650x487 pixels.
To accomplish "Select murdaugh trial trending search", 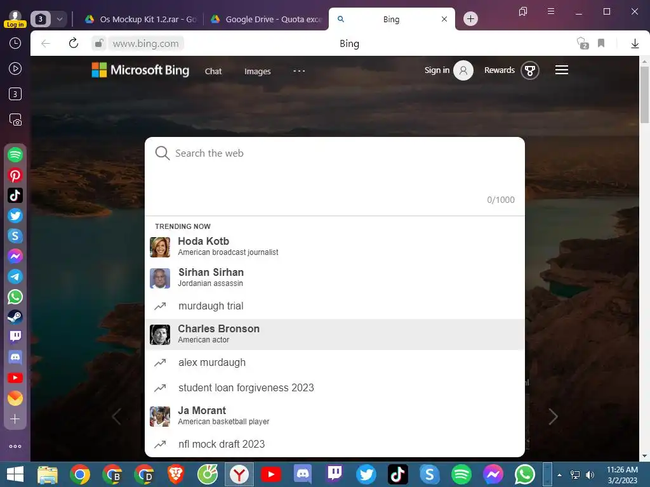I will pos(335,306).
